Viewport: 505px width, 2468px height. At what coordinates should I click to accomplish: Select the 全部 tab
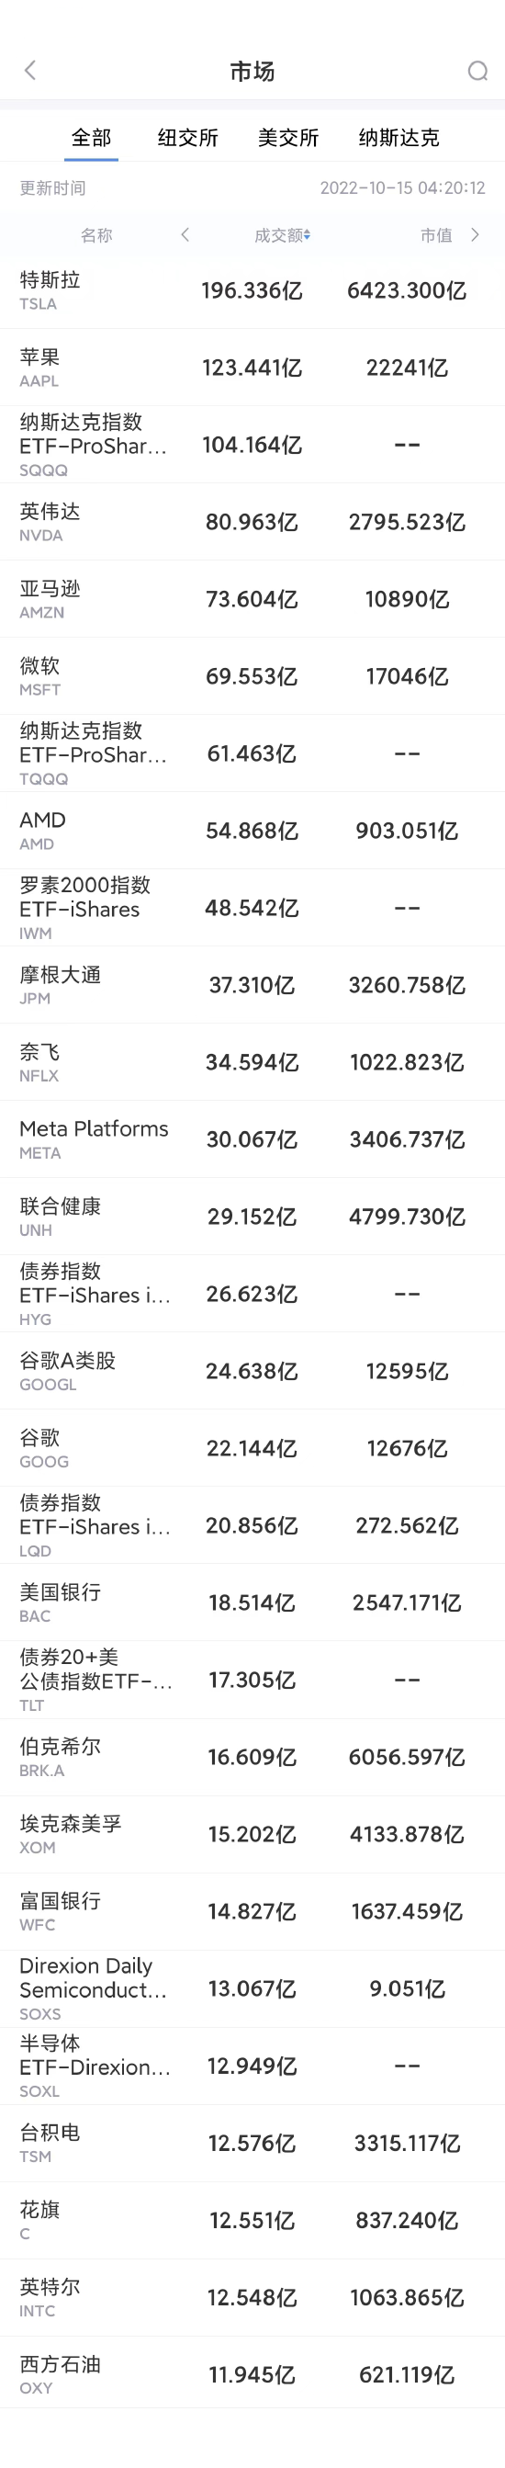(91, 138)
